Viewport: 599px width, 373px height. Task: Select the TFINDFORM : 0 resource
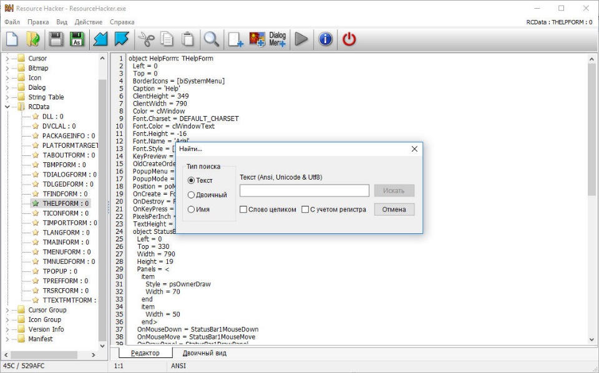pyautogui.click(x=65, y=193)
